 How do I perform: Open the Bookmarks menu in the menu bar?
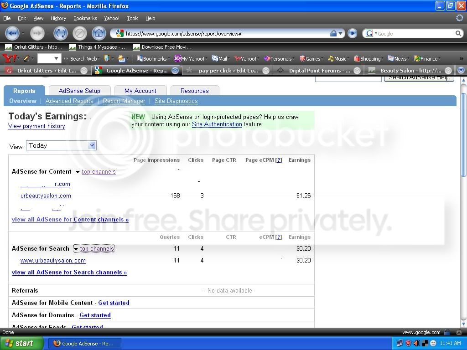point(85,18)
